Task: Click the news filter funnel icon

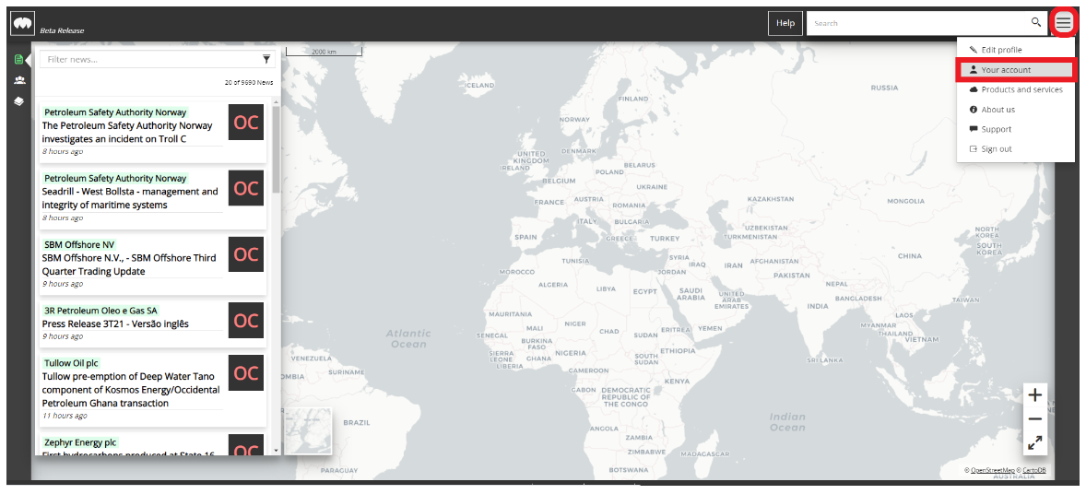Action: click(x=266, y=60)
